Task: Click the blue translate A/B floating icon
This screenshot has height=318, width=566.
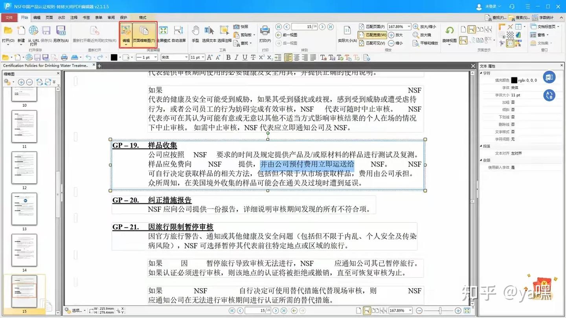Action: pyautogui.click(x=549, y=95)
